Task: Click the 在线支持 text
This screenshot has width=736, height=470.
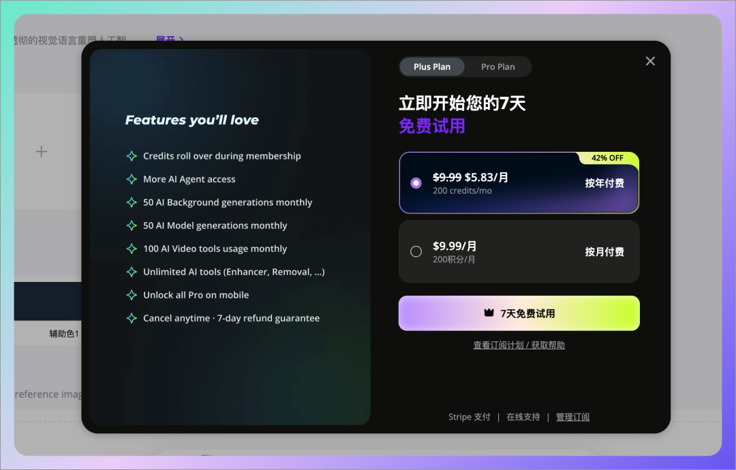Action: pyautogui.click(x=523, y=417)
